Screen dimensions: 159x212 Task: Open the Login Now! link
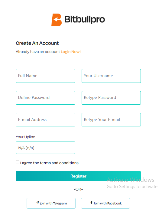point(71,52)
